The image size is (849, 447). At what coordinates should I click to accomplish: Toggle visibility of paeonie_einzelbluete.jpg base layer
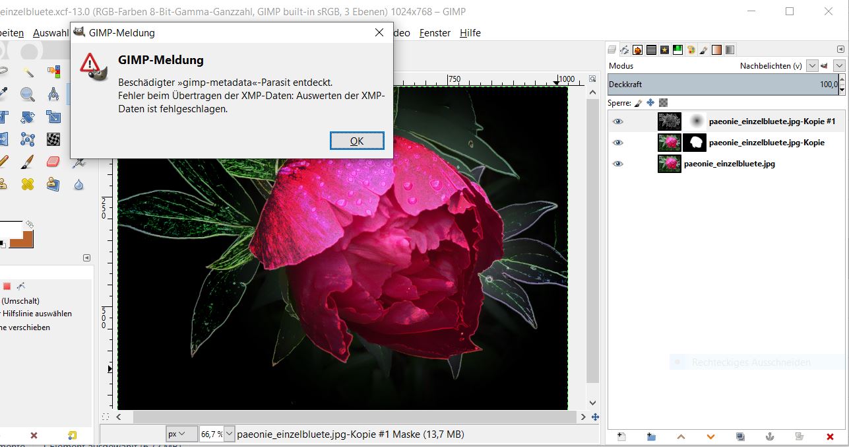617,164
